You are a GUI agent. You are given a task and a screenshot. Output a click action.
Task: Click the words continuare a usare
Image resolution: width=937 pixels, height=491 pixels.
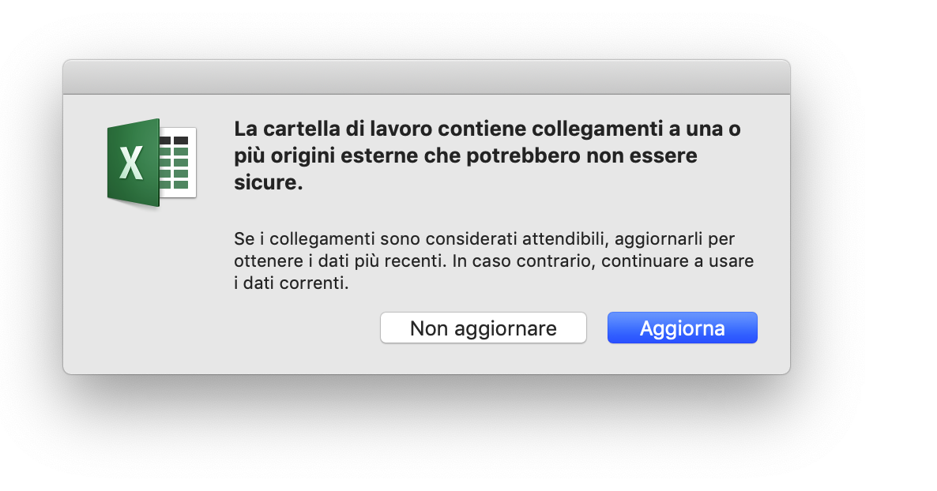pos(678,261)
